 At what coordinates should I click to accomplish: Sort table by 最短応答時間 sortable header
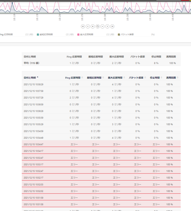click(95, 78)
